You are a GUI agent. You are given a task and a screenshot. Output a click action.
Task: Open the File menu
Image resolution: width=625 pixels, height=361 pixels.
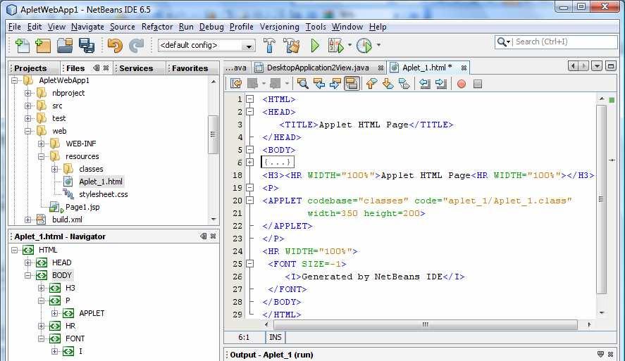pos(14,27)
